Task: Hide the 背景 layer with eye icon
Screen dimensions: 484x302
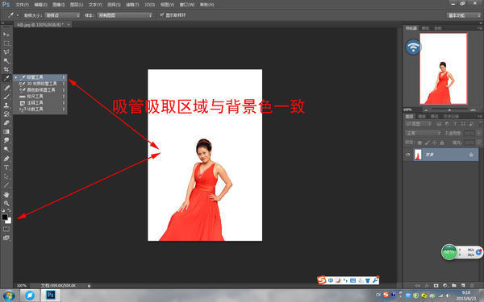Action: click(x=408, y=155)
